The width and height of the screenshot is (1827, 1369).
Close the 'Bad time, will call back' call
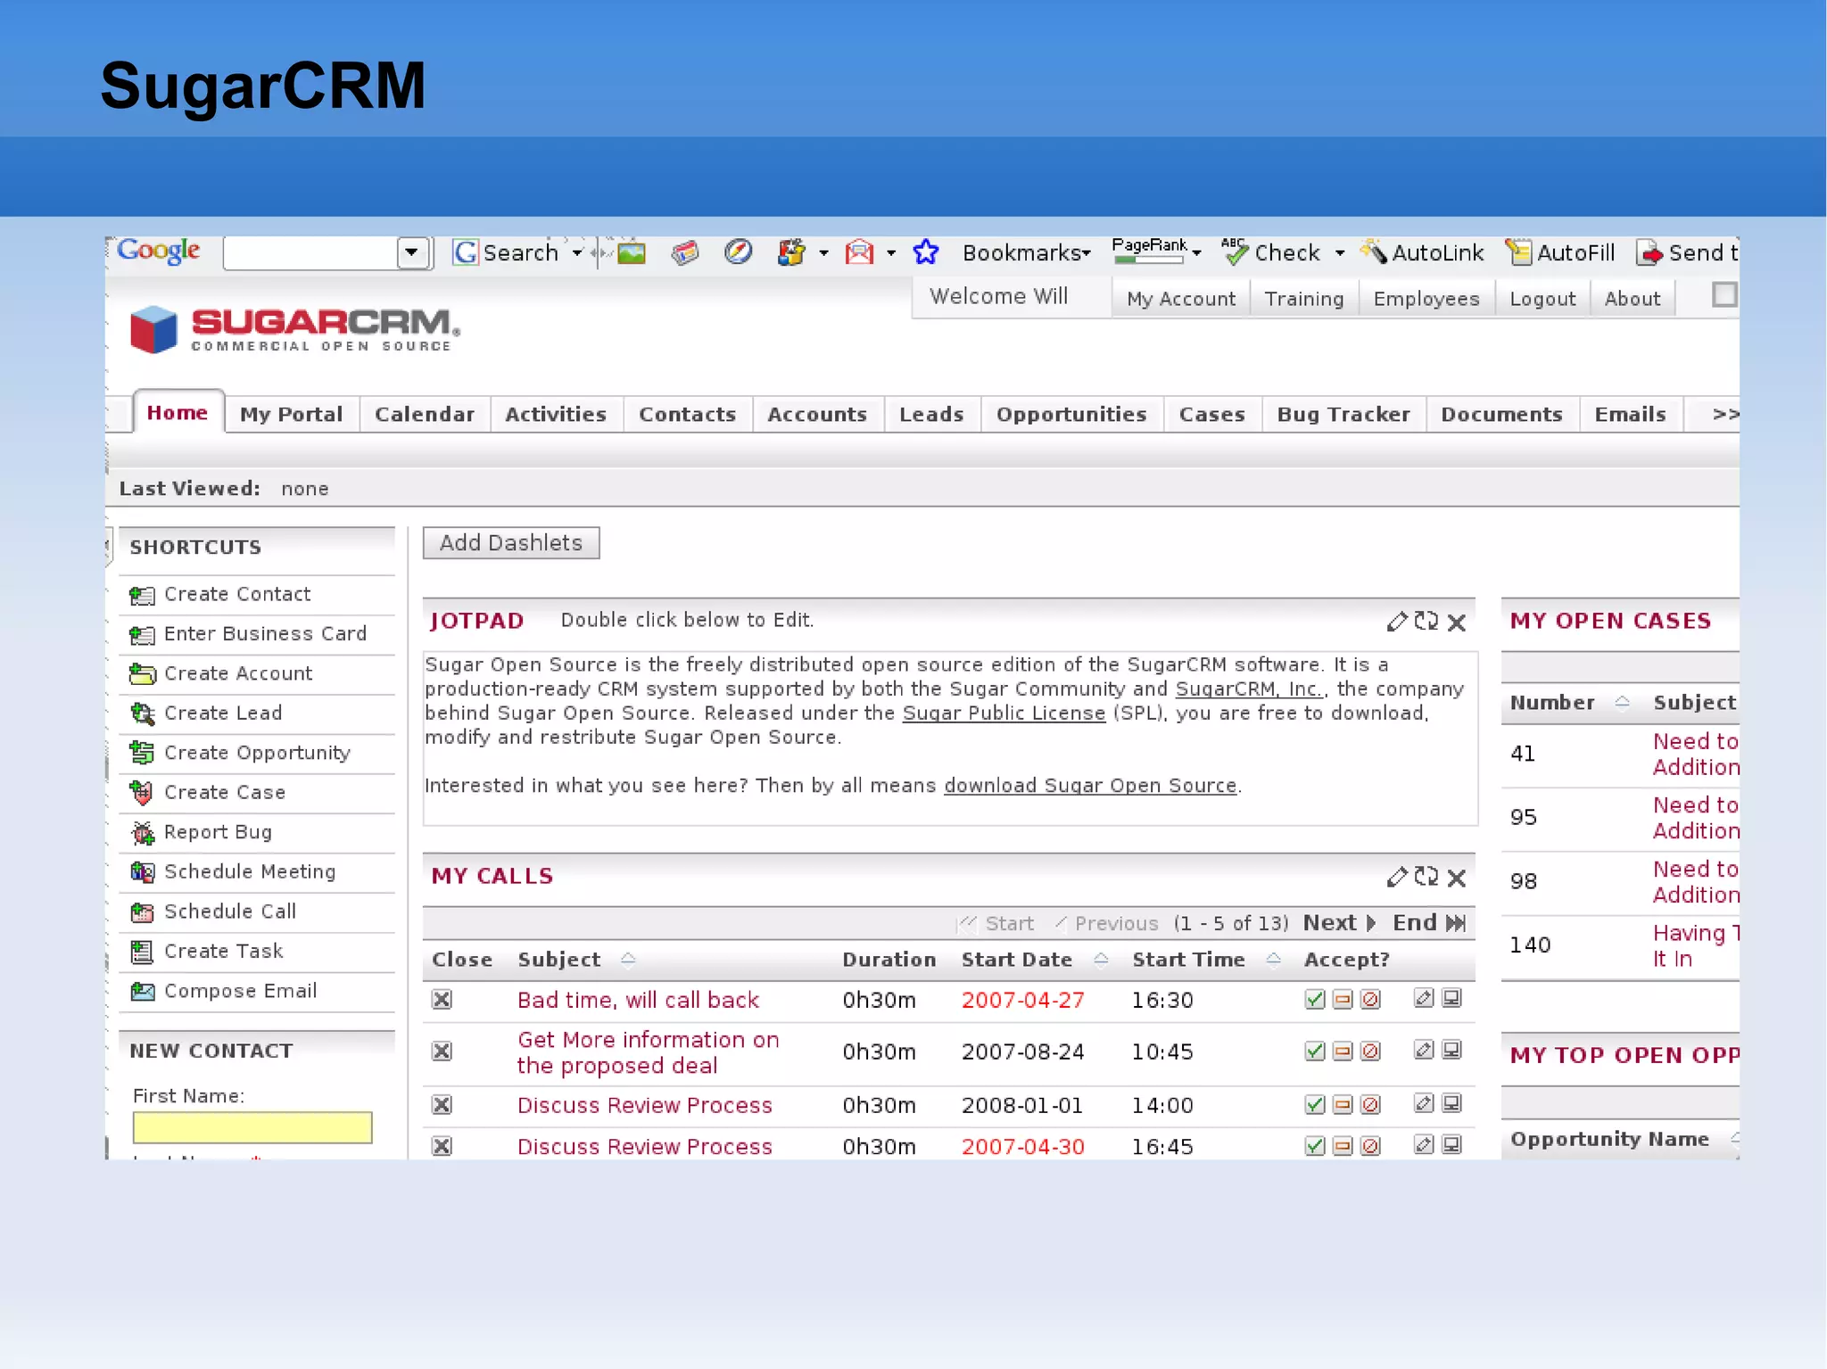tap(442, 1000)
